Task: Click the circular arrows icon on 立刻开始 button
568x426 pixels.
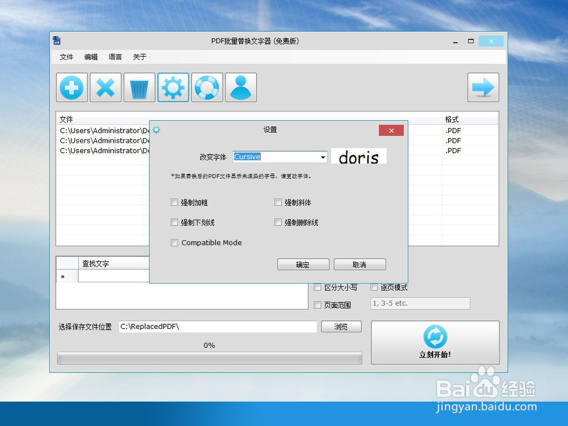Action: point(435,336)
